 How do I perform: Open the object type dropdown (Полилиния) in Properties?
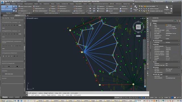point(162,21)
